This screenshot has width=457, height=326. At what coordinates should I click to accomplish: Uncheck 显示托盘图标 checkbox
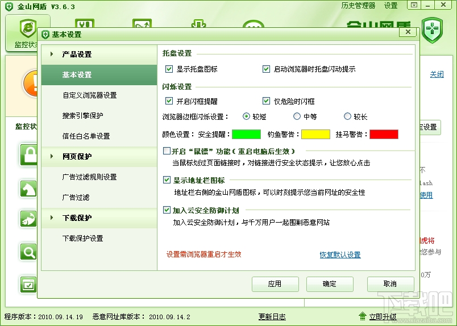[169, 69]
